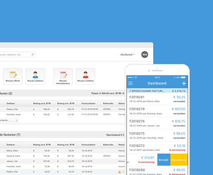This screenshot has width=213, height=175.
Task: Select invoice F2018279 to Keesma, Kees
Action: click(x=157, y=111)
